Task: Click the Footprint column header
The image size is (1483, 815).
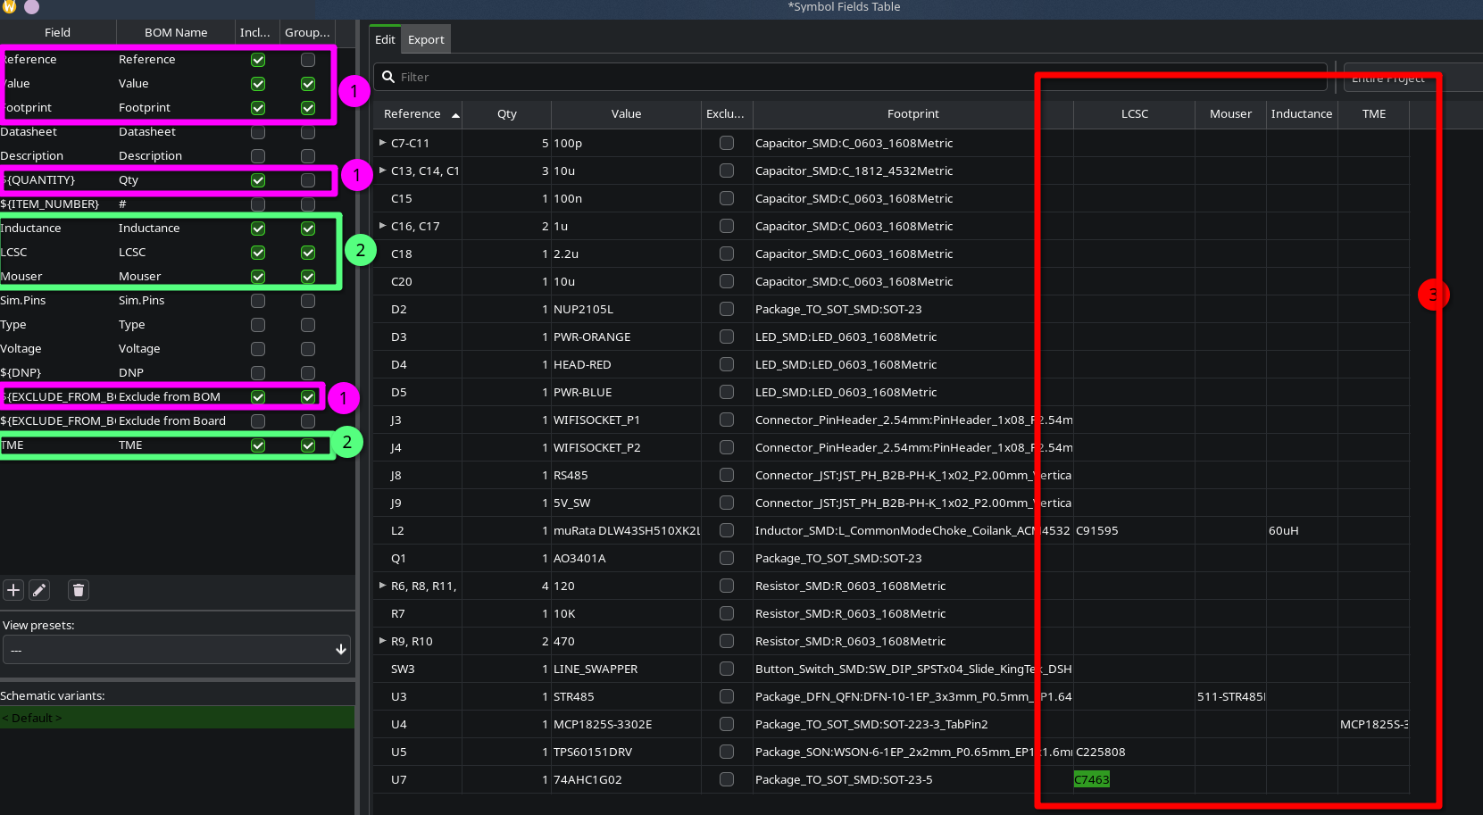Action: 912,114
